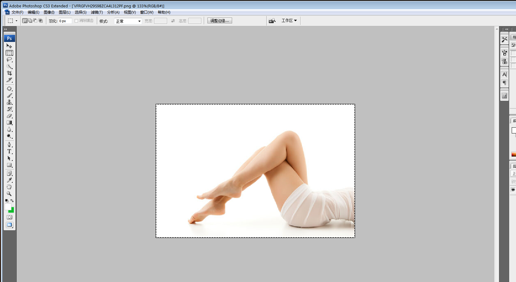Viewport: 516px width, 282px height.
Task: Enable the 'Add to selection' mode button
Action: (x=30, y=21)
